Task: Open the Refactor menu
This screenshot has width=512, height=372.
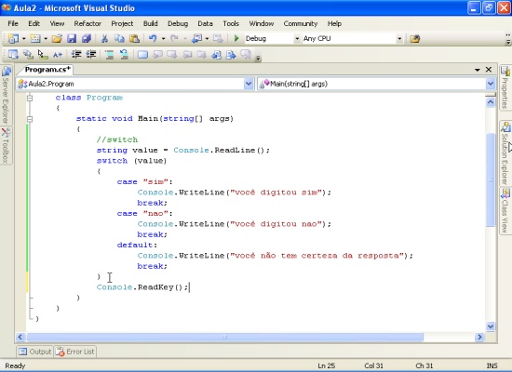Action: (88, 23)
